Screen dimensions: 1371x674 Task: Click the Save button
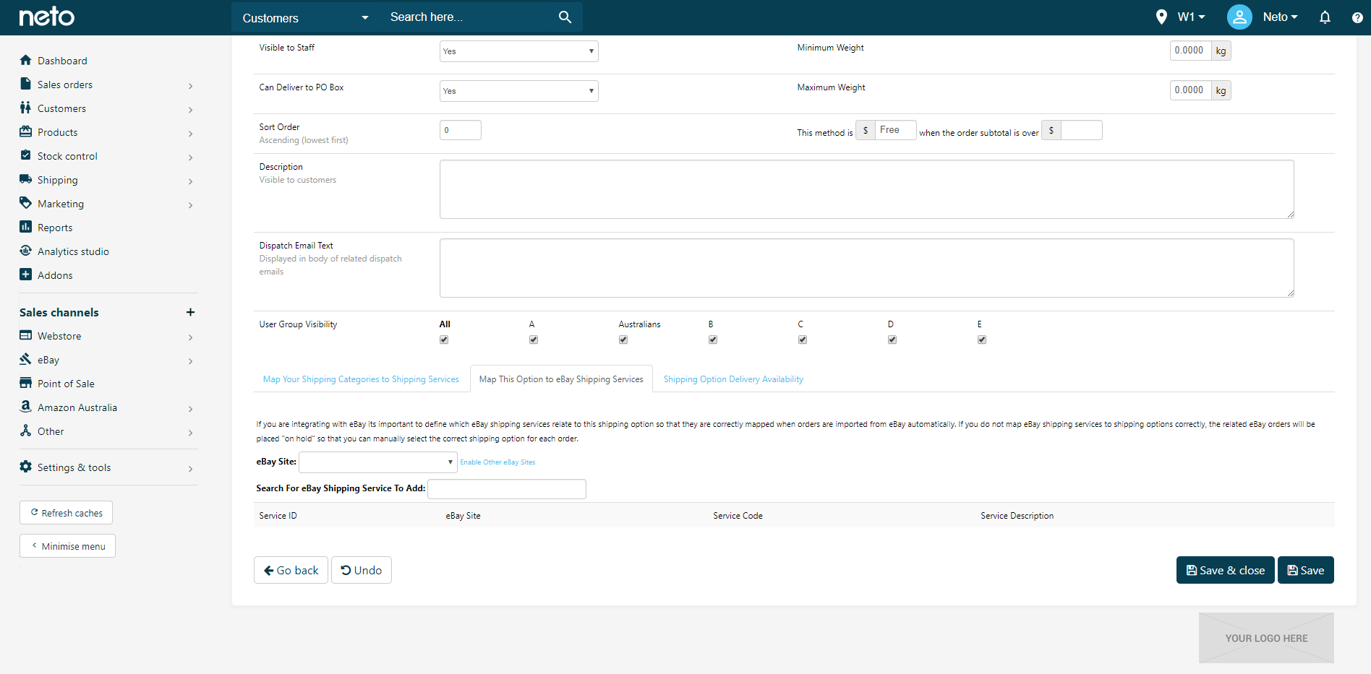click(1305, 570)
